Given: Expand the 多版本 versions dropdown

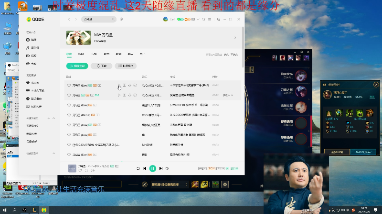Looking at the screenshot, I should (228, 95).
